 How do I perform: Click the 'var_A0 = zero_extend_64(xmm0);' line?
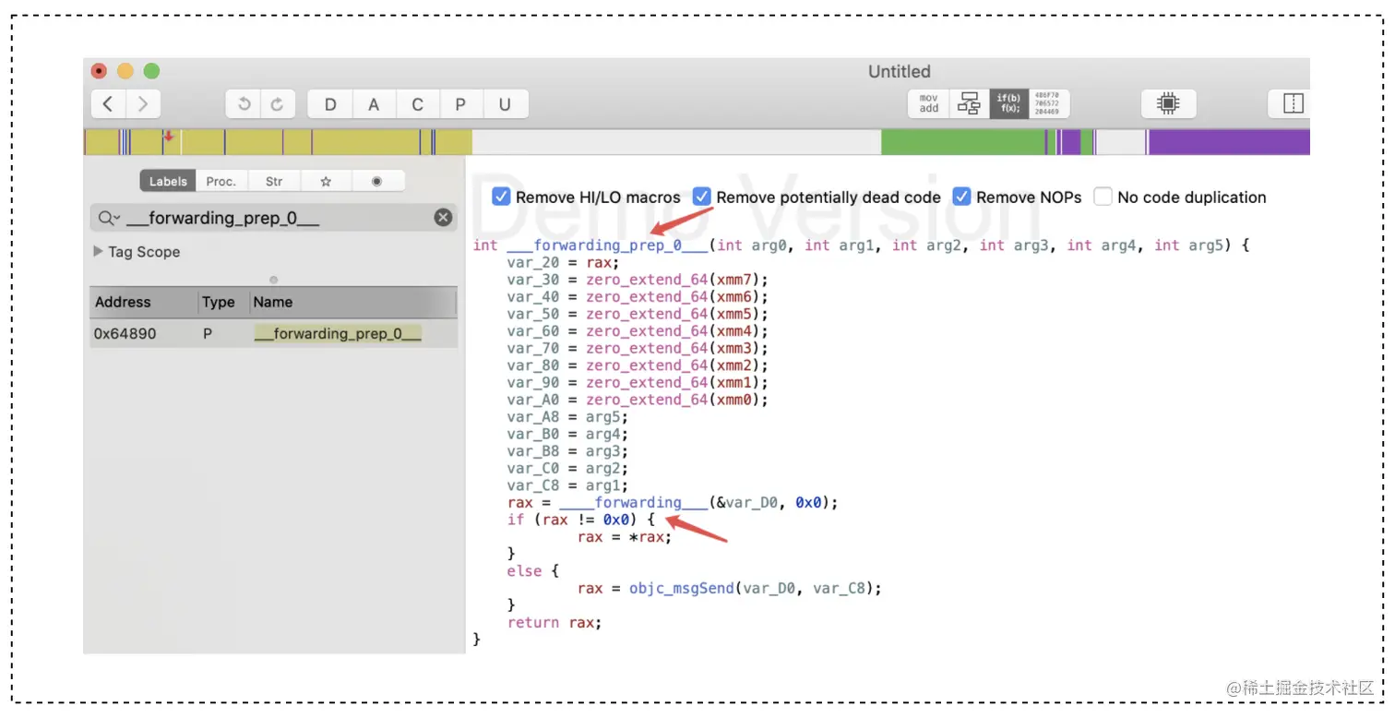coord(637,400)
